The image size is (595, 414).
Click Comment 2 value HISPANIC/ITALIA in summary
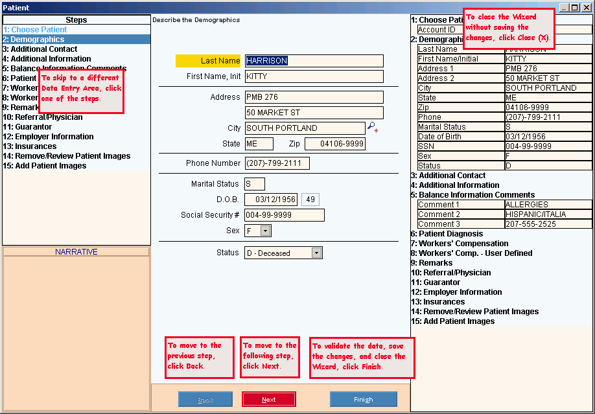click(548, 214)
